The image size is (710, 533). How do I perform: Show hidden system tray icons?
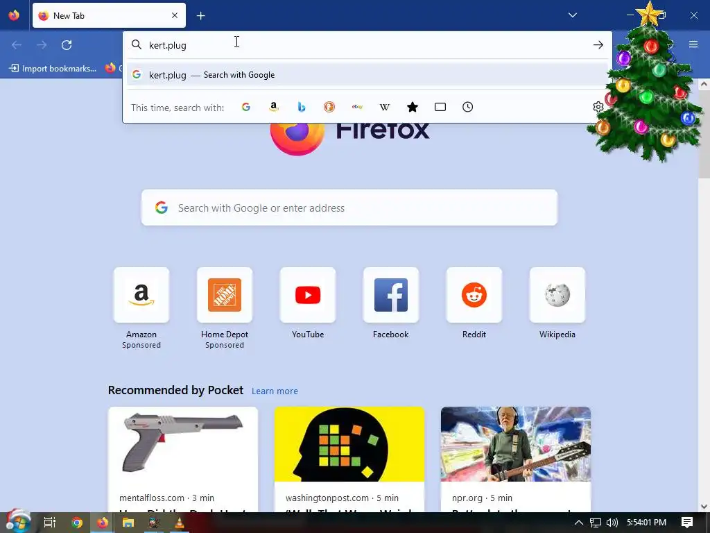[579, 523]
